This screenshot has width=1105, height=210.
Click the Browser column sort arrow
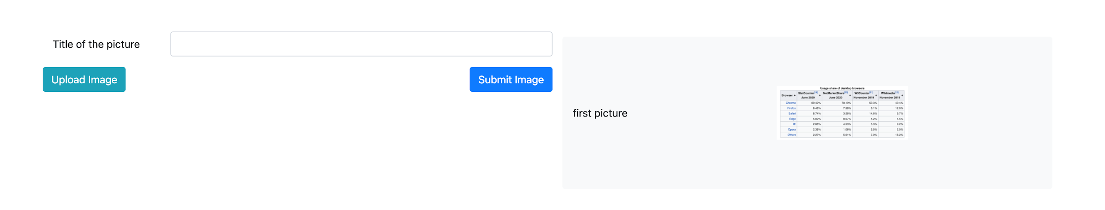(795, 95)
